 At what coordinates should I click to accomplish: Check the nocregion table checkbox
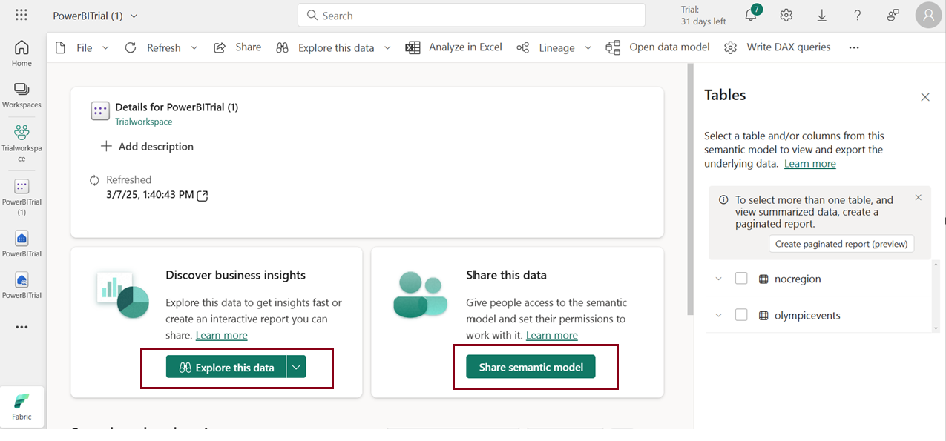741,279
